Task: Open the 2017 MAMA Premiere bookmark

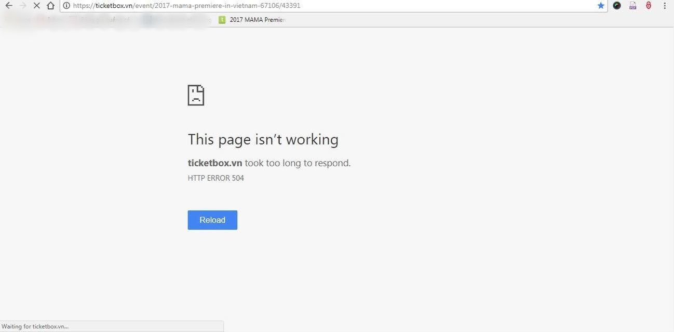Action: point(252,20)
